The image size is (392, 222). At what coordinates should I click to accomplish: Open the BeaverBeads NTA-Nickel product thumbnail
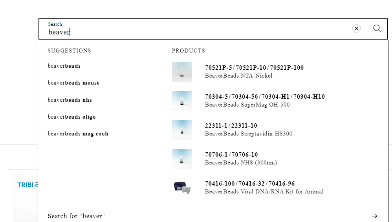pyautogui.click(x=182, y=72)
